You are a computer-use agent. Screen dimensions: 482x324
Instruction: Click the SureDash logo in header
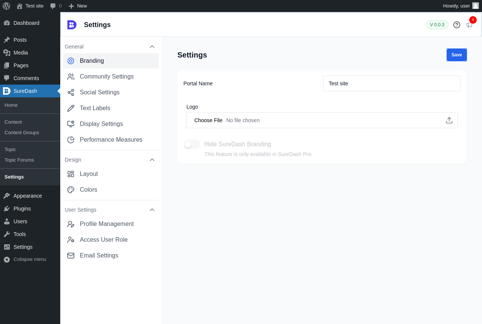(72, 25)
